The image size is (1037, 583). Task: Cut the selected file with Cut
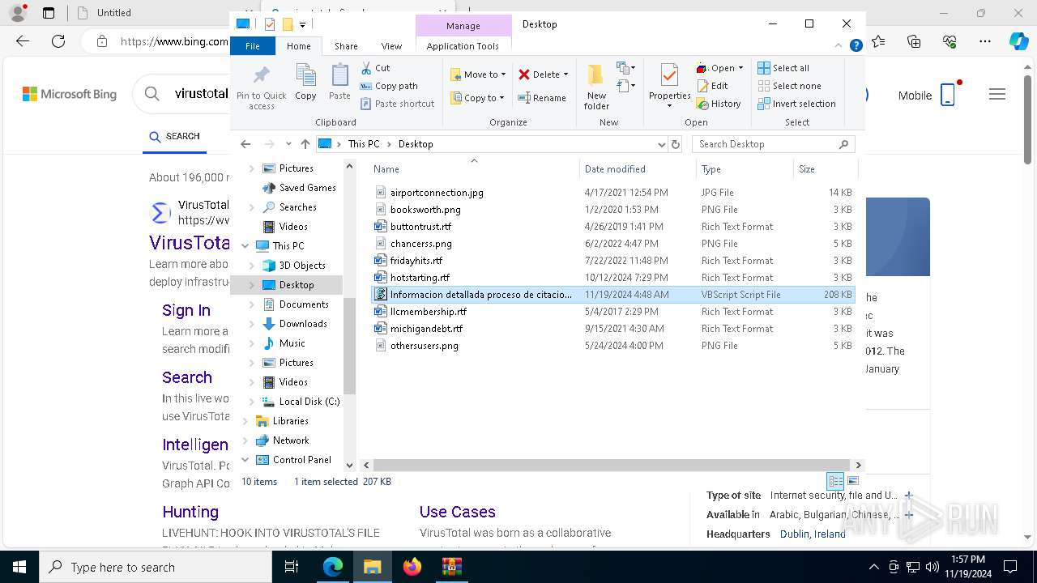[x=375, y=68]
